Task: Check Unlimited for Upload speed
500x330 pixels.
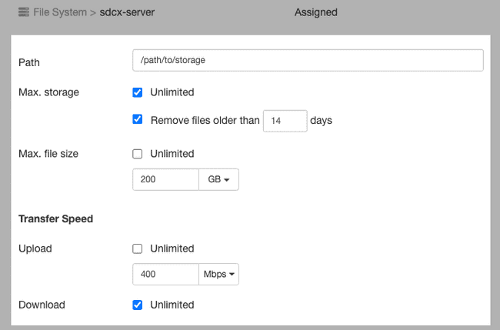Action: click(138, 248)
